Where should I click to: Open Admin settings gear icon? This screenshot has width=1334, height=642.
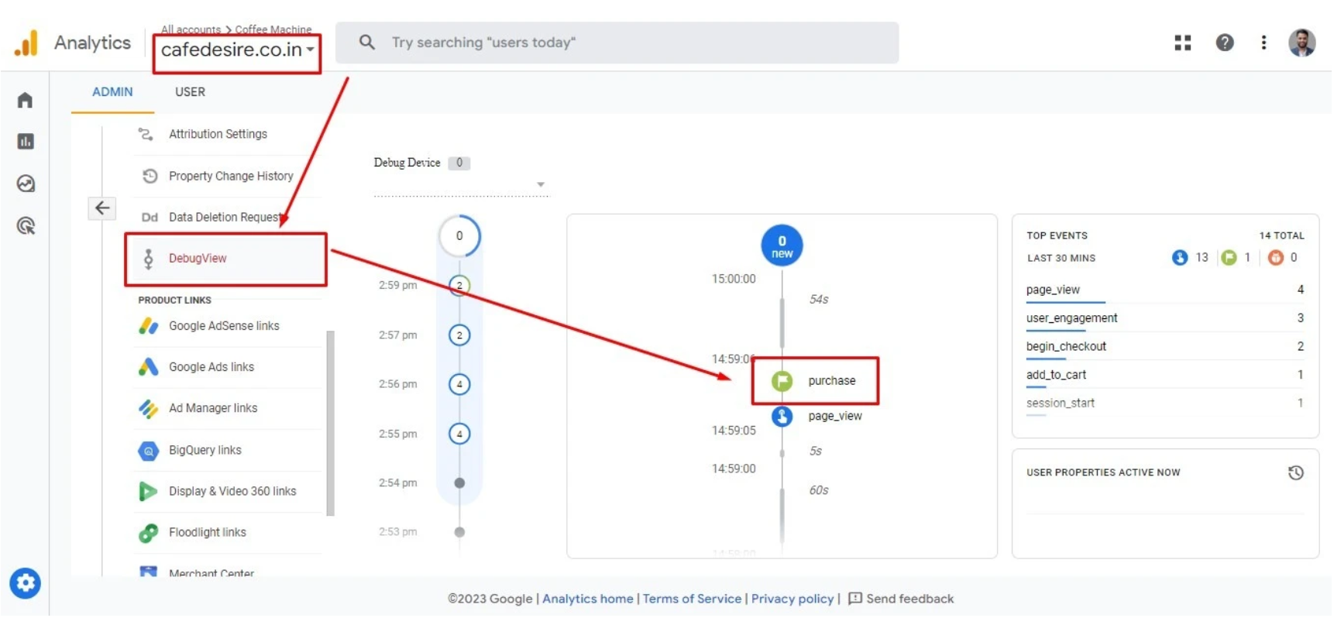[25, 583]
